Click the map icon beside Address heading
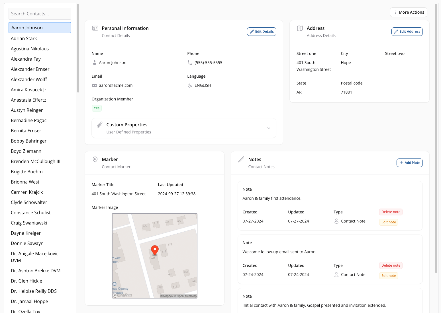441x313 pixels. (300, 28)
